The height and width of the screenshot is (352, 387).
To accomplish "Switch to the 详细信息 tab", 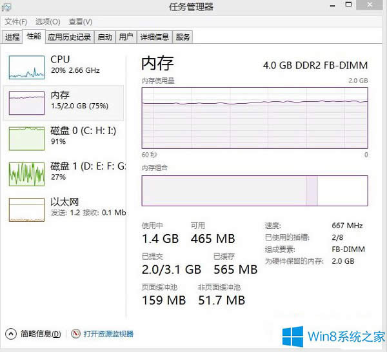I will tap(155, 37).
